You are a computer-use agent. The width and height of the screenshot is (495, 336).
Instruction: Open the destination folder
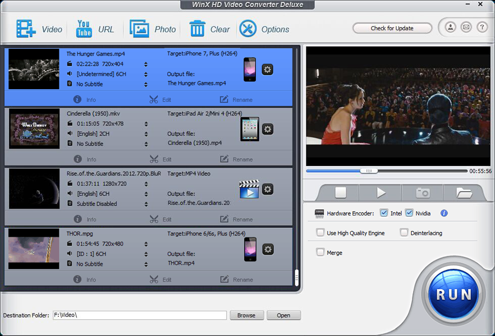click(x=283, y=315)
